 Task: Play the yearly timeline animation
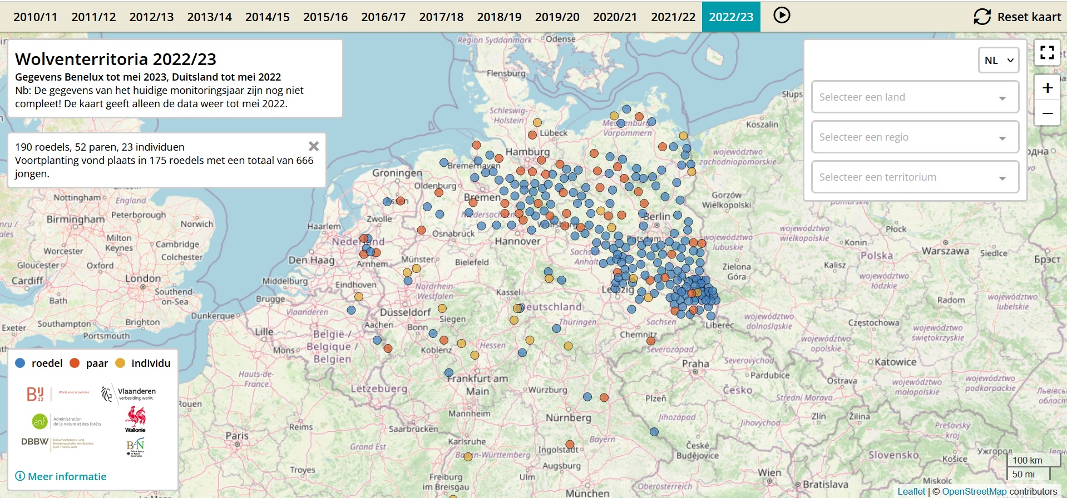pyautogui.click(x=782, y=16)
